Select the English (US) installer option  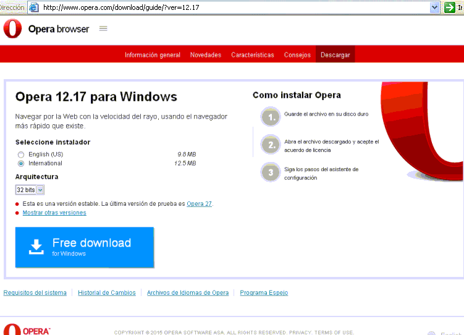tap(21, 155)
